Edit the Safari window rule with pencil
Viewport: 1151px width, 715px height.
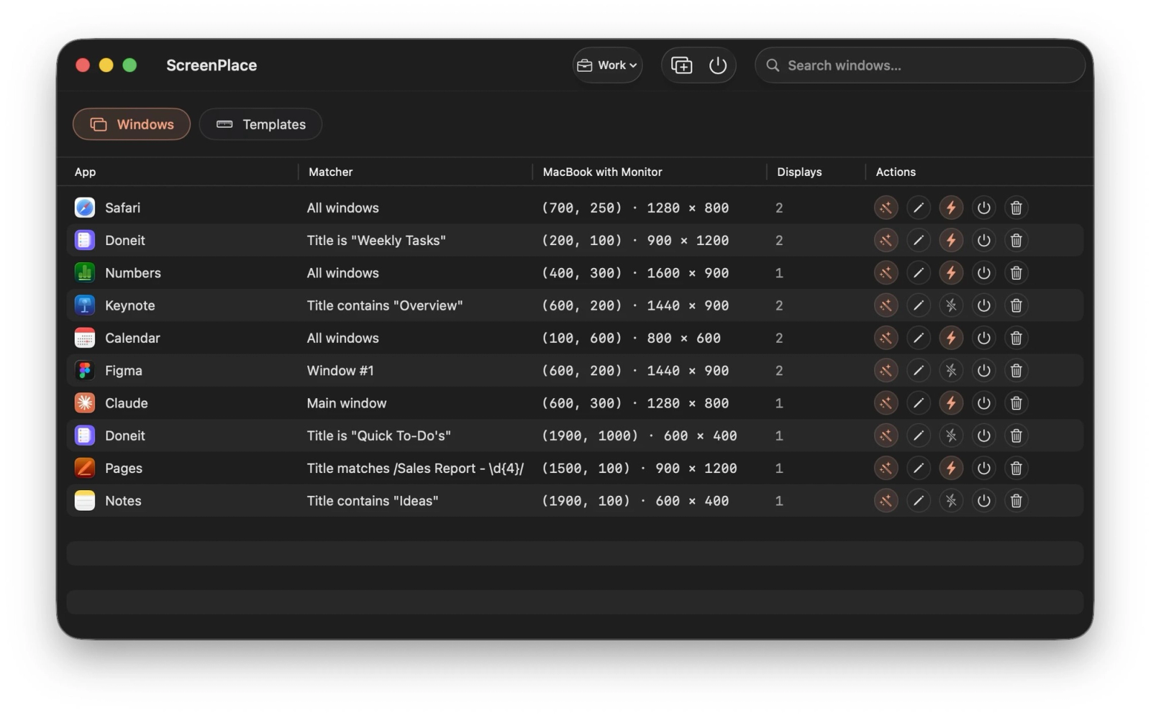tap(918, 208)
